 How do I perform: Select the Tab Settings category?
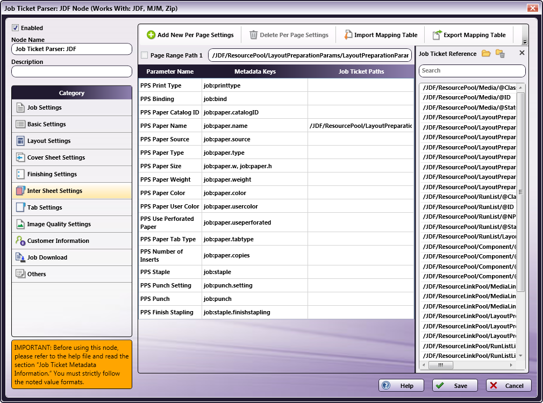pyautogui.click(x=72, y=207)
